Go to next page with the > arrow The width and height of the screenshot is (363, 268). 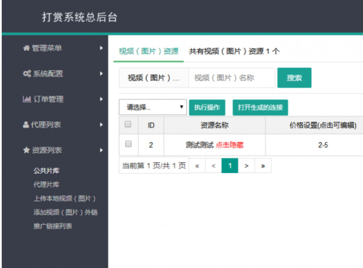tap(246, 165)
